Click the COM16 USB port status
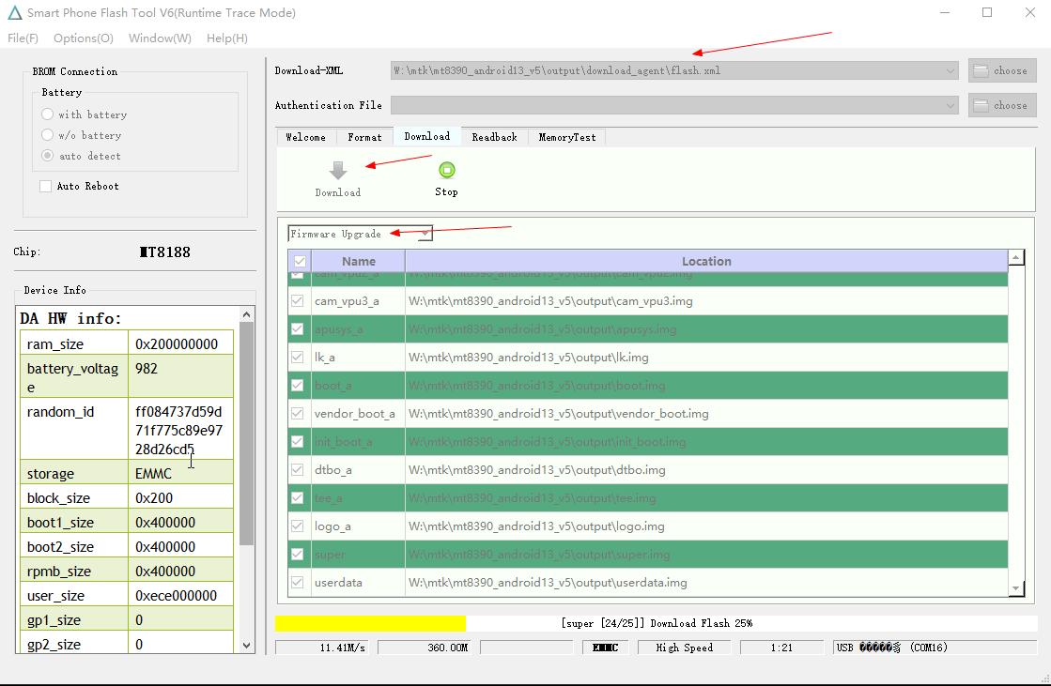The height and width of the screenshot is (686, 1051). (x=935, y=648)
